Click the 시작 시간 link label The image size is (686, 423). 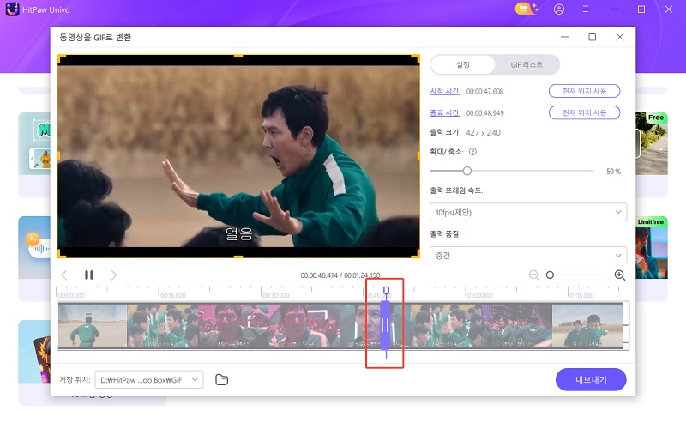(x=444, y=91)
